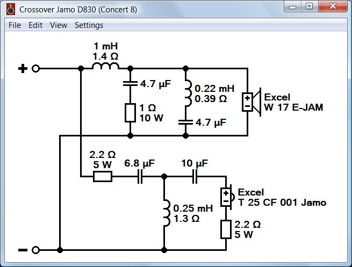352x267 pixels.
Task: Select 2.2 Ω resistor below the tweeter
Action: (226, 229)
